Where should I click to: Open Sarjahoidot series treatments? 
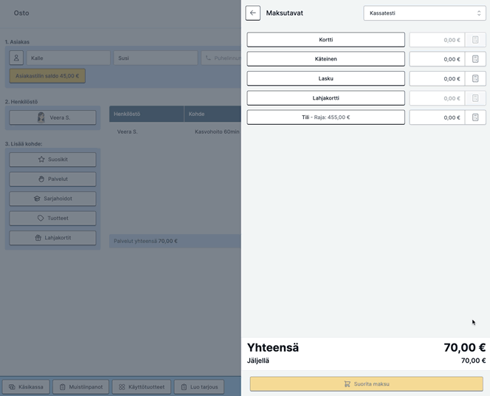(x=52, y=199)
